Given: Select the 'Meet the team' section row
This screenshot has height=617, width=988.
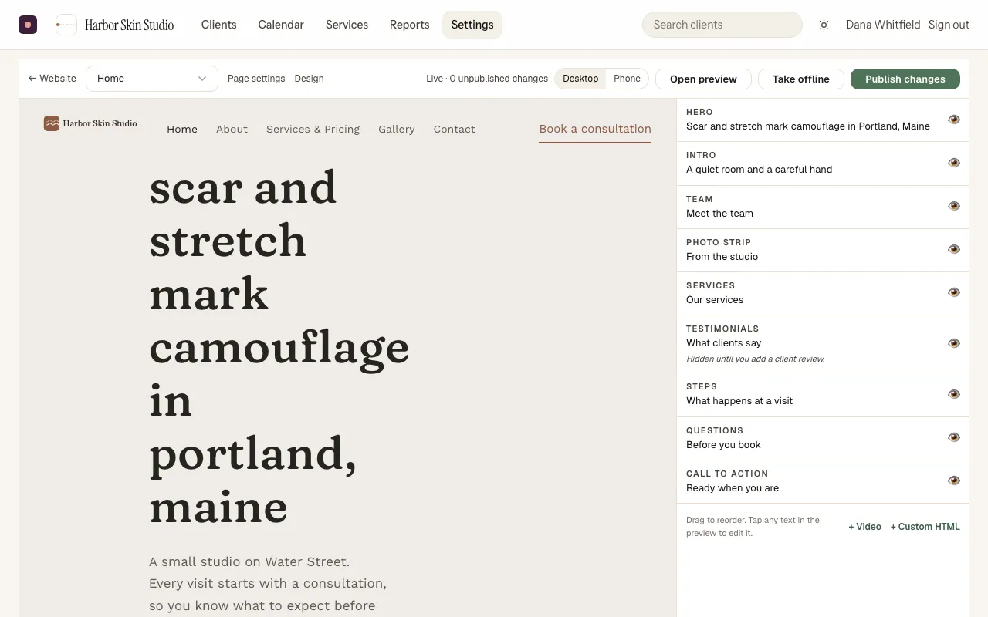Looking at the screenshot, I should pyautogui.click(x=823, y=207).
